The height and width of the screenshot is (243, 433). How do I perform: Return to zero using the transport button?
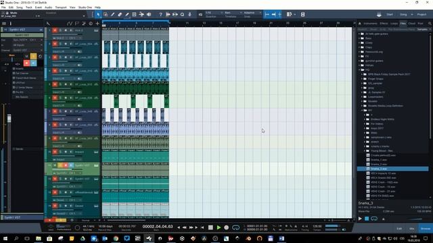pyautogui.click(x=202, y=227)
